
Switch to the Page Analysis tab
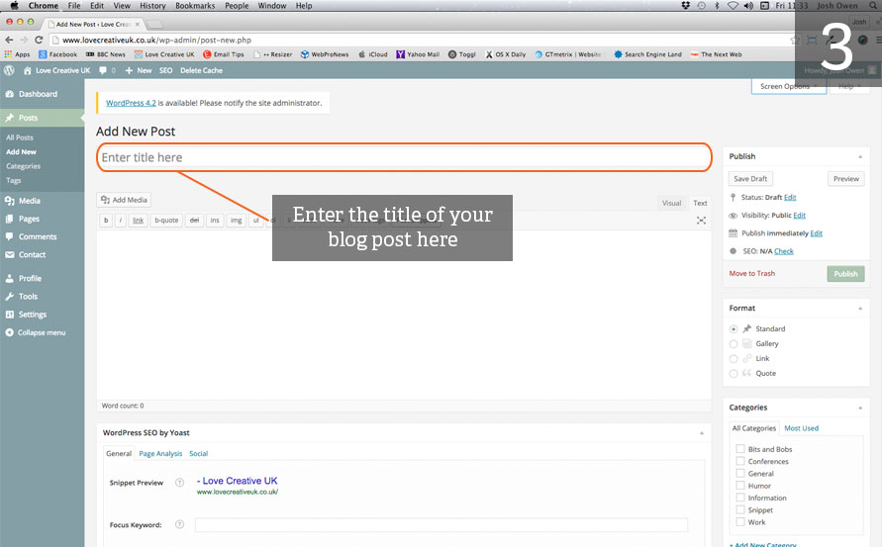[160, 454]
